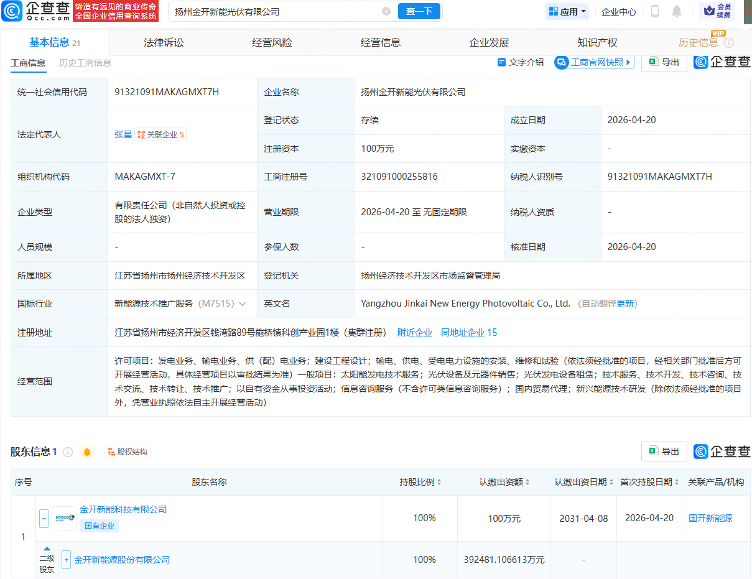Switch to the 法律诉讼 tab

click(x=164, y=43)
